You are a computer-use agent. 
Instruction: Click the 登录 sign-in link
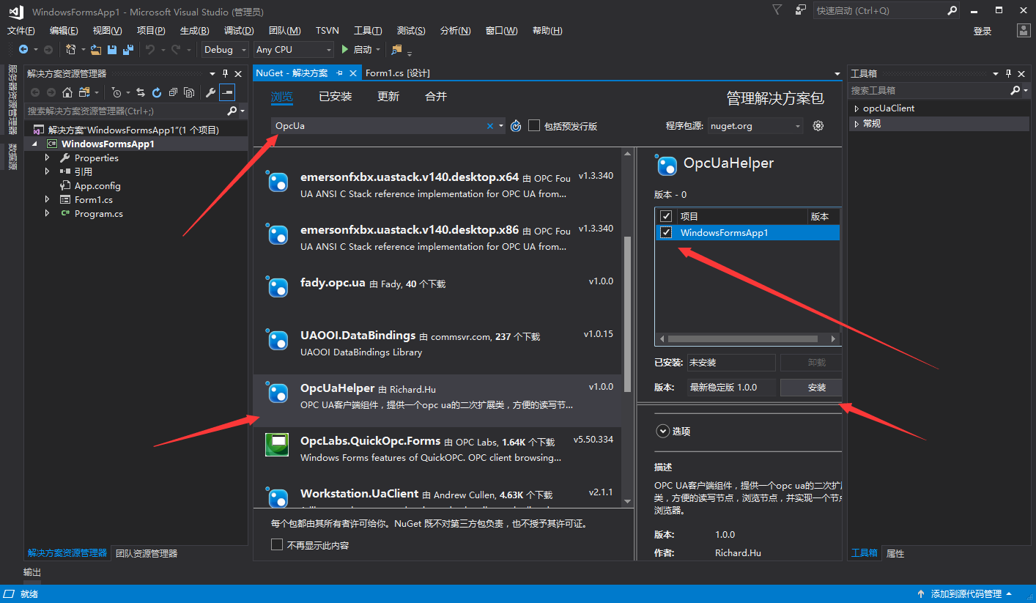click(982, 30)
